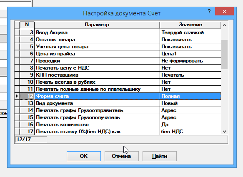This screenshot has width=243, height=177.
Task: Click the scroll down arrow in table
Action: click(224, 132)
